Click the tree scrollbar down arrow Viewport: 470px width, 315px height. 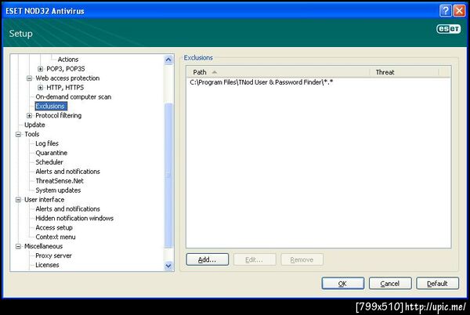coord(168,266)
